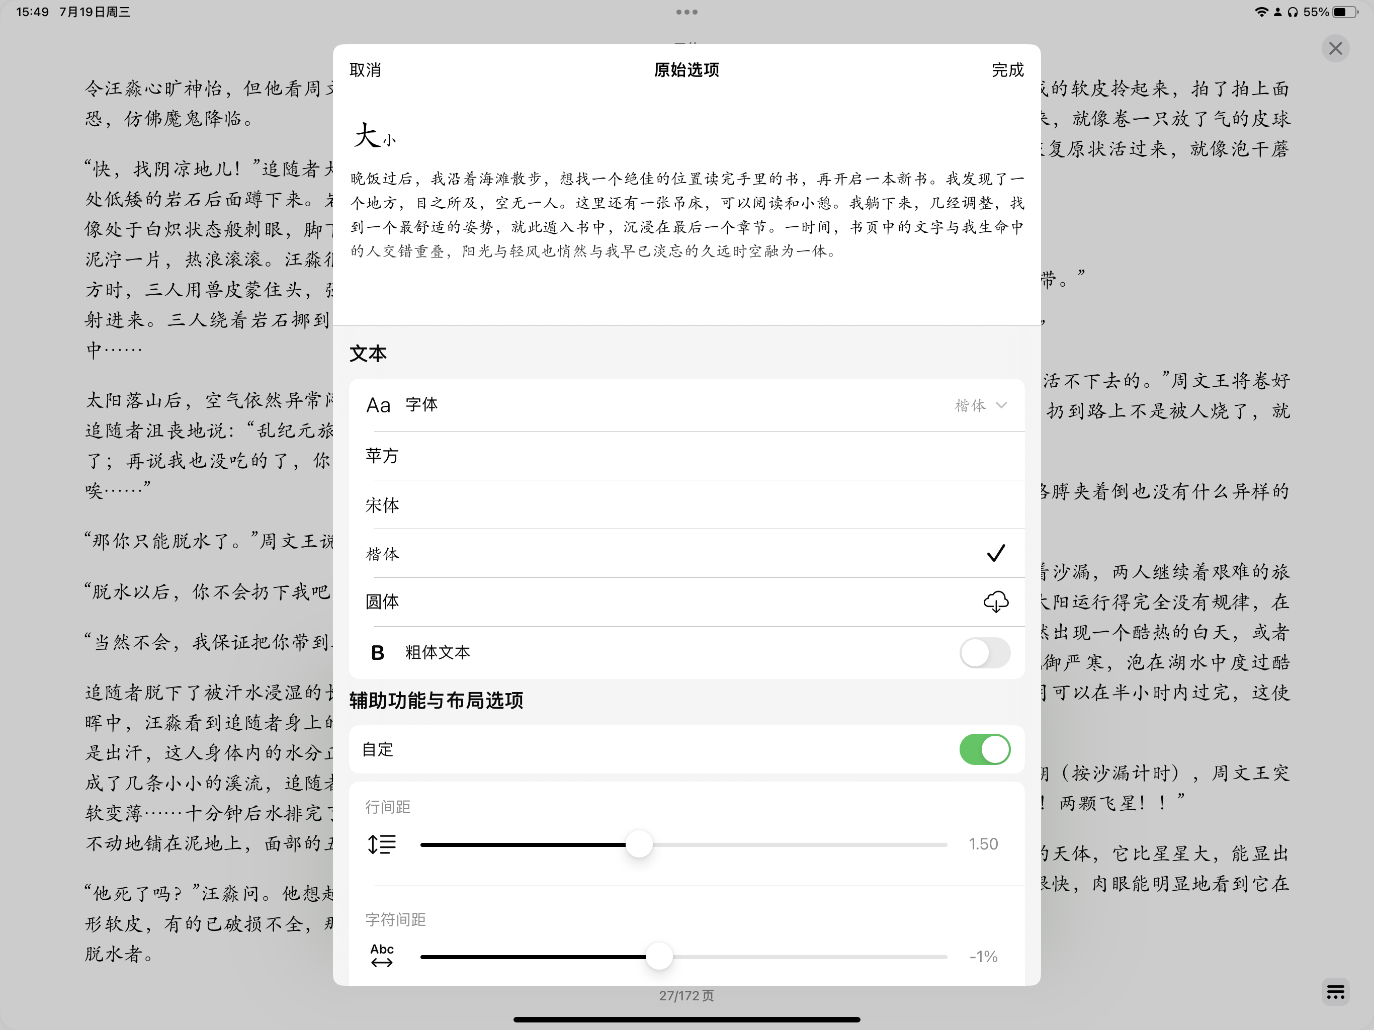Tap the battery indicator in status bar
Image resolution: width=1374 pixels, height=1030 pixels.
click(1344, 12)
